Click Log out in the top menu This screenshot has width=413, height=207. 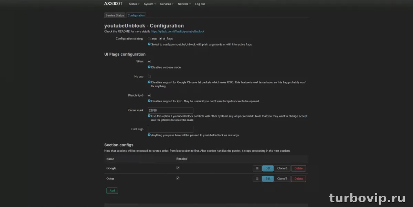[200, 4]
